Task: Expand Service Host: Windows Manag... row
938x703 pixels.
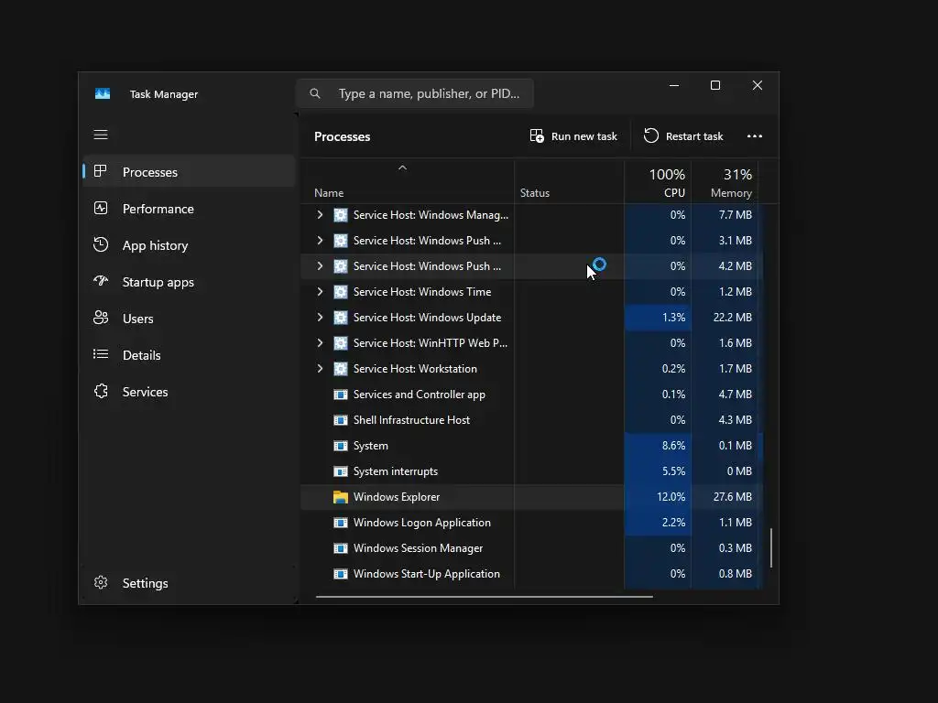Action: tap(320, 214)
